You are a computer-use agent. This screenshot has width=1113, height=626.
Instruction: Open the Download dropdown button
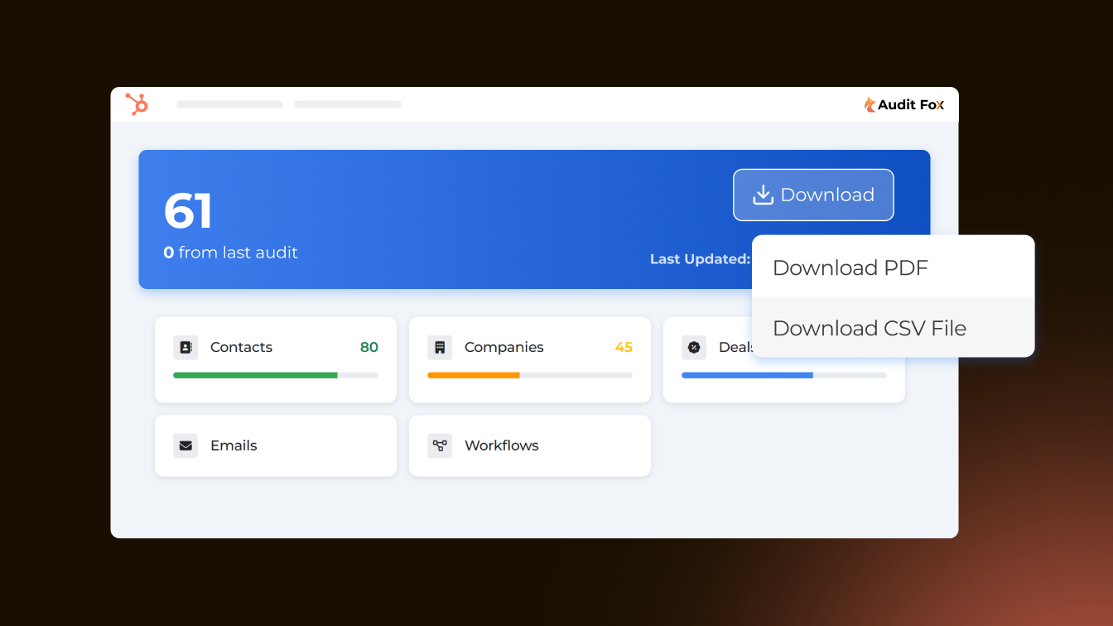pos(813,195)
